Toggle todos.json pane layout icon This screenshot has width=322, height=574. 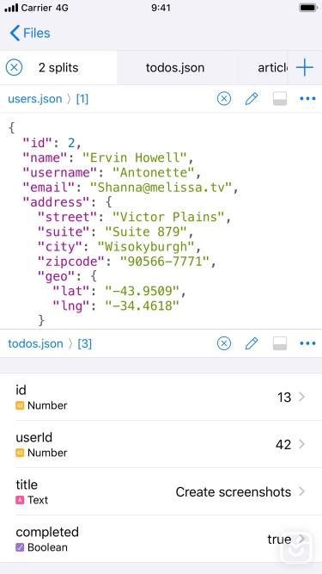pyautogui.click(x=280, y=343)
